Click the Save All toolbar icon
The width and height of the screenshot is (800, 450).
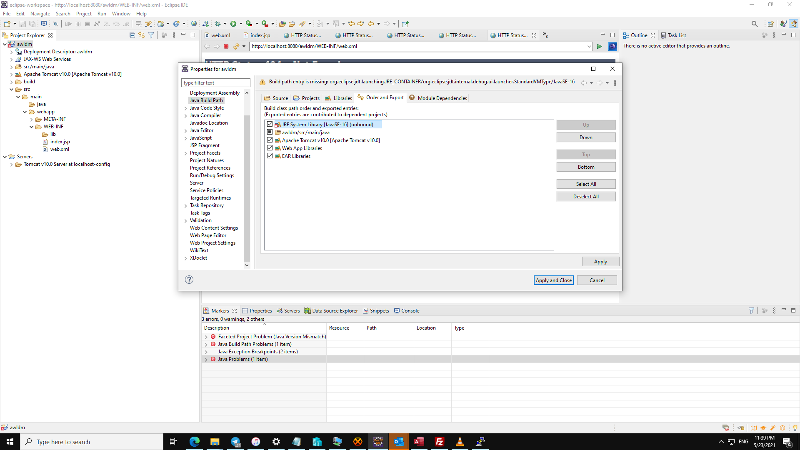[x=32, y=24]
